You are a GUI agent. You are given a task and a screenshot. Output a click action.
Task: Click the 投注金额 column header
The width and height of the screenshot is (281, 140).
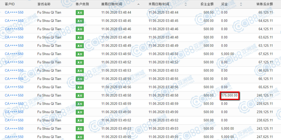(207, 4)
